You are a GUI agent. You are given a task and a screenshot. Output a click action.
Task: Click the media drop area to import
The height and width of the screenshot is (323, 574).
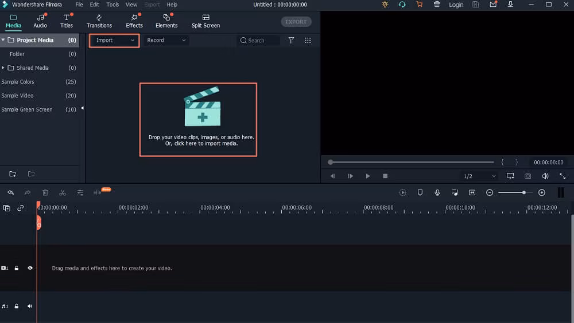point(198,120)
